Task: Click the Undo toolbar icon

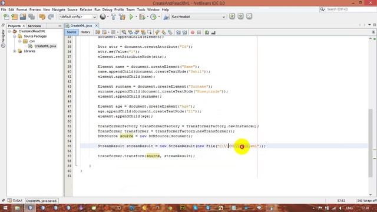Action: [42, 16]
